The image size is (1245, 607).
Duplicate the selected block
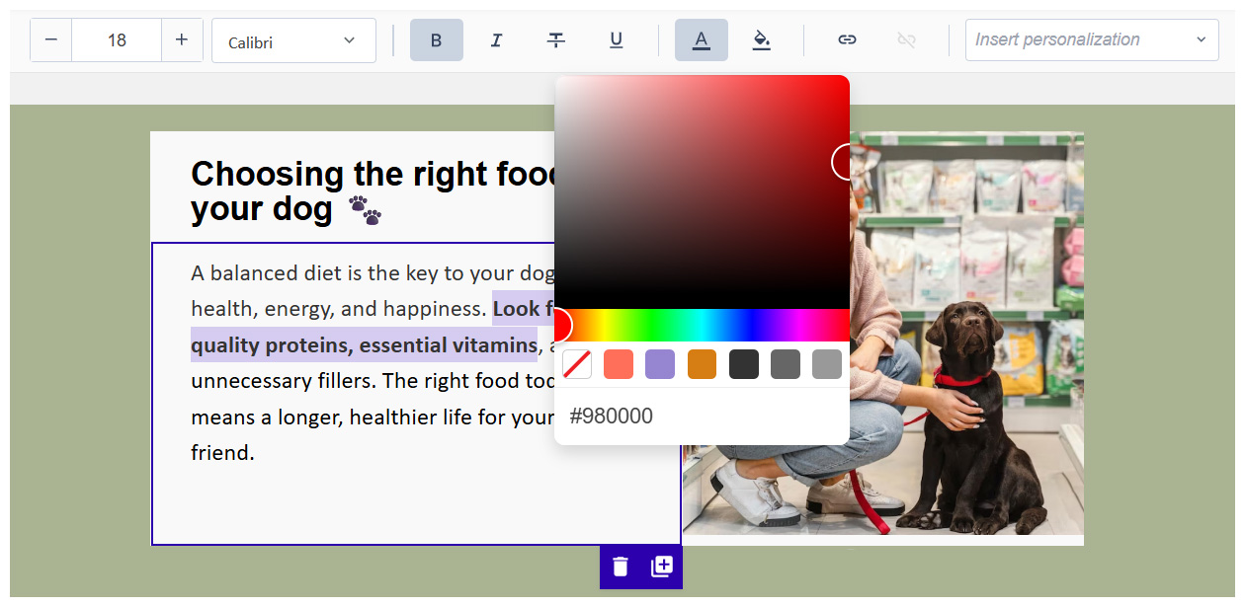662,567
